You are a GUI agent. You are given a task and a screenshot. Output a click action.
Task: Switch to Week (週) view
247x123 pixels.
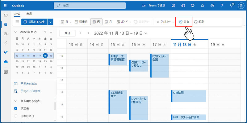96,22
